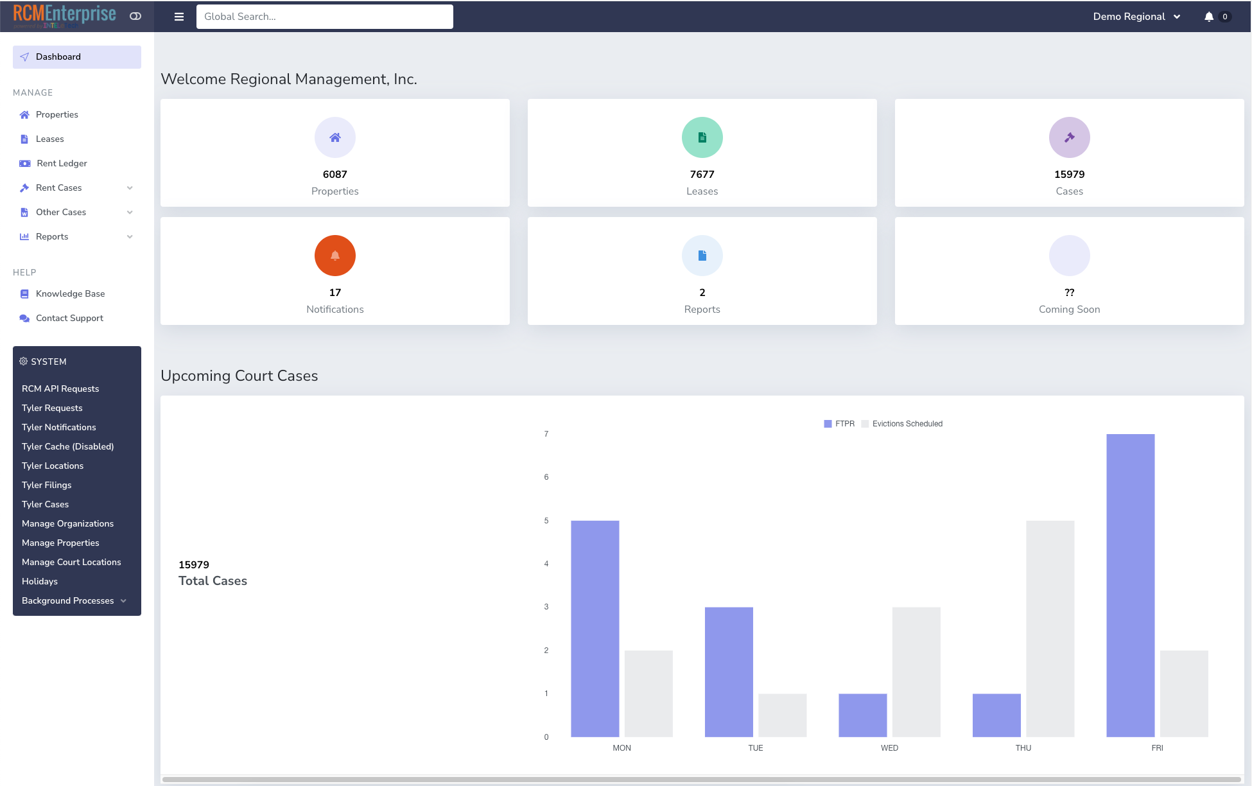Click the notifications bell icon
This screenshot has width=1252, height=786.
[1210, 16]
